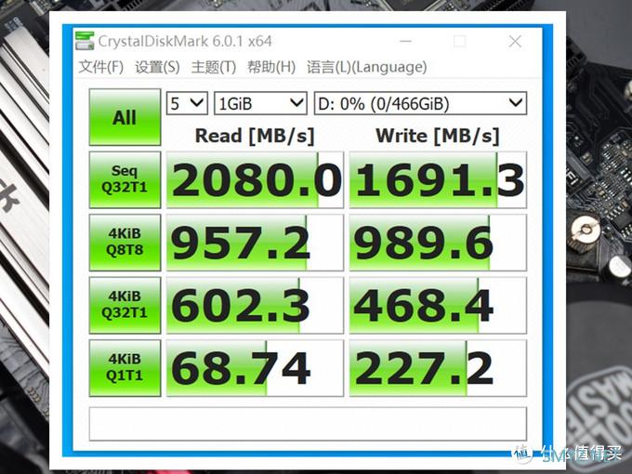Open the 帮助(H) menu

pos(271,67)
